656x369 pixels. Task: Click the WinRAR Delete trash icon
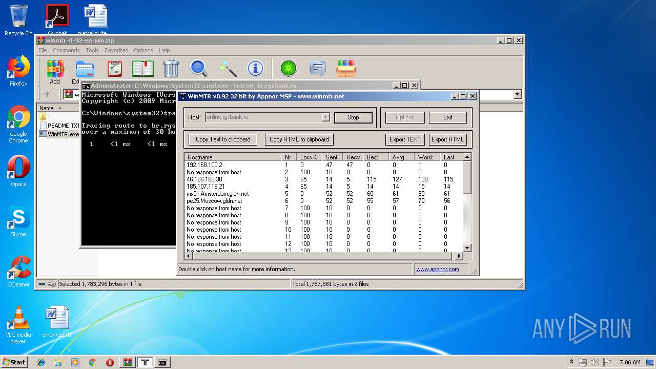click(x=171, y=69)
